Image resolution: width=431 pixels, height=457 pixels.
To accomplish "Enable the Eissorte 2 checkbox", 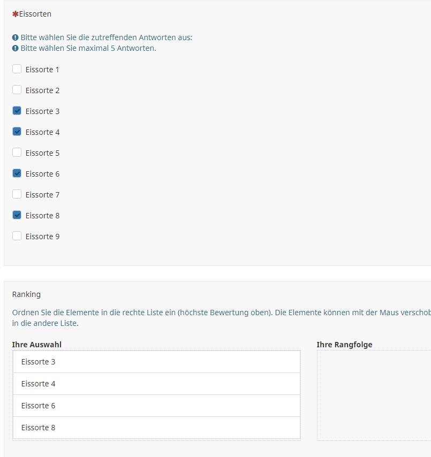I will 17,90.
